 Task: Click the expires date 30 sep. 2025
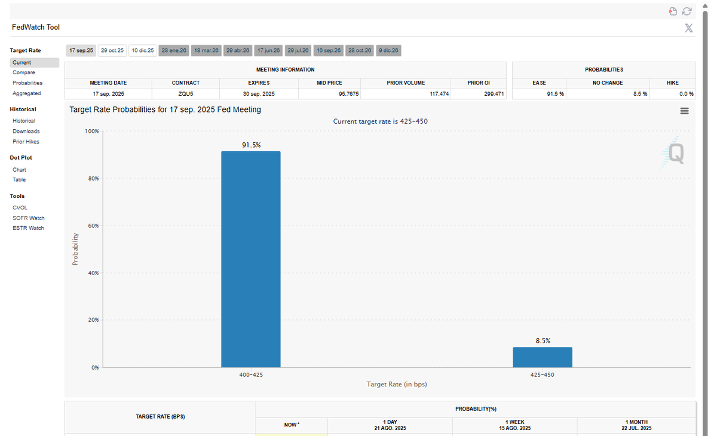(x=259, y=94)
